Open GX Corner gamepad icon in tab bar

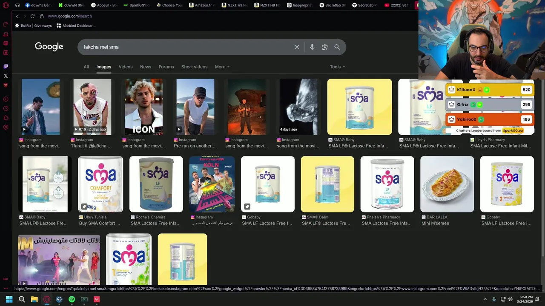(17, 5)
